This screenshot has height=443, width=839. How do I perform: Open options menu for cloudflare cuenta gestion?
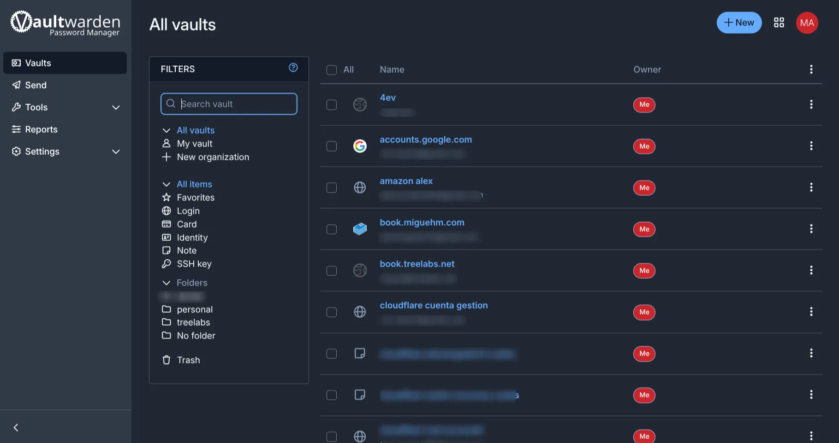(811, 312)
